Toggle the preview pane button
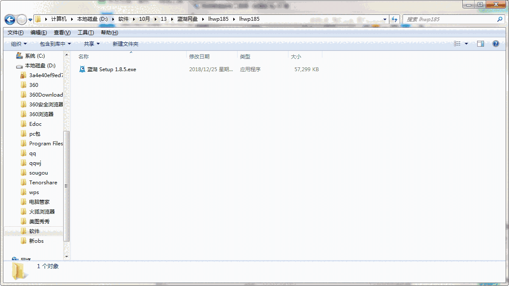509x286 pixels. (481, 44)
